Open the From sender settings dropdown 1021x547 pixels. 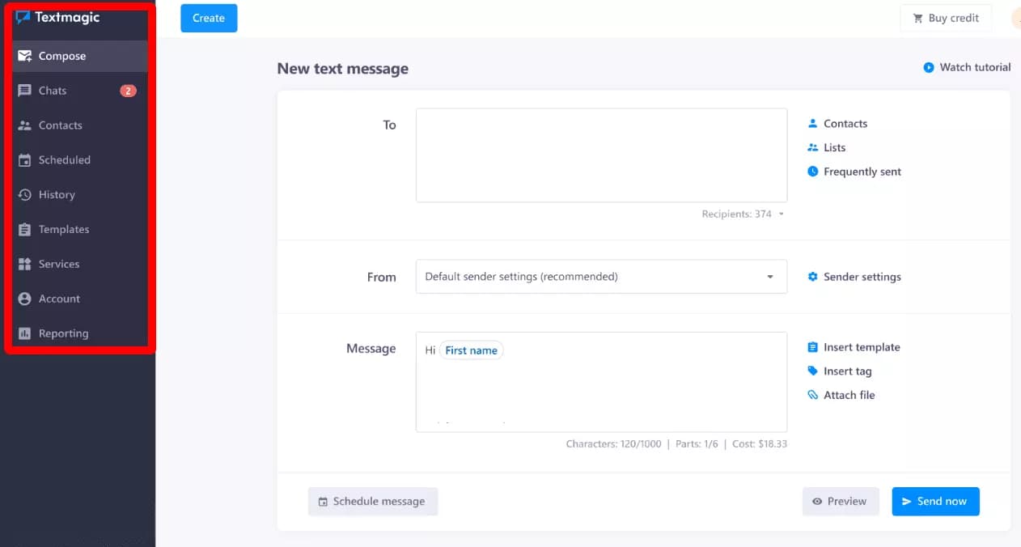pyautogui.click(x=601, y=277)
